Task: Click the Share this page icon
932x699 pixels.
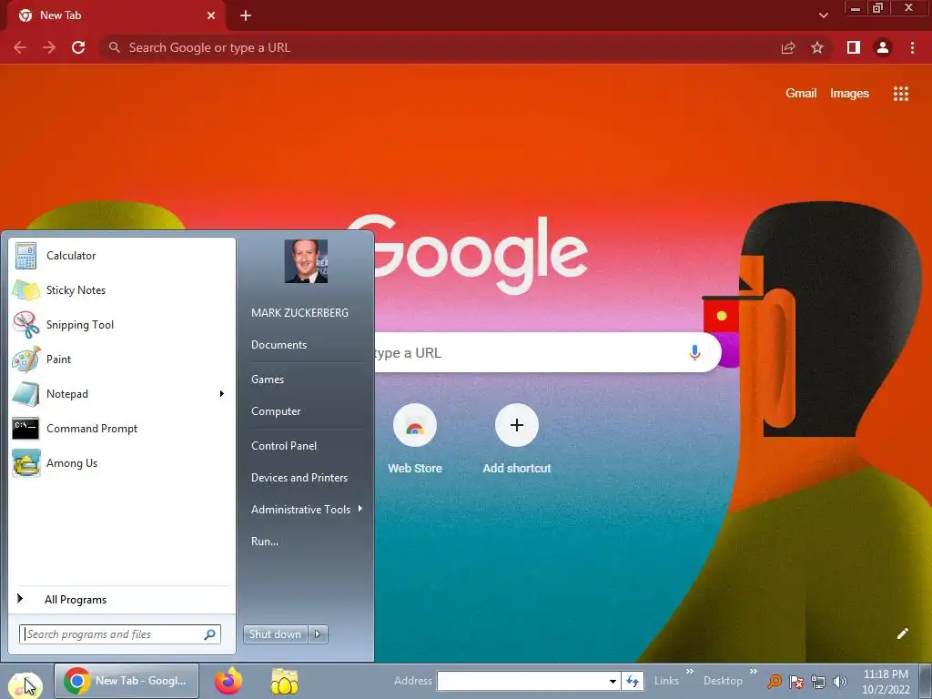Action: tap(788, 47)
